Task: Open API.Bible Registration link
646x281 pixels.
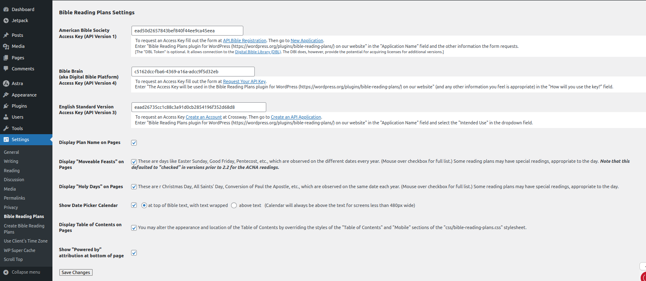Action: coord(245,40)
